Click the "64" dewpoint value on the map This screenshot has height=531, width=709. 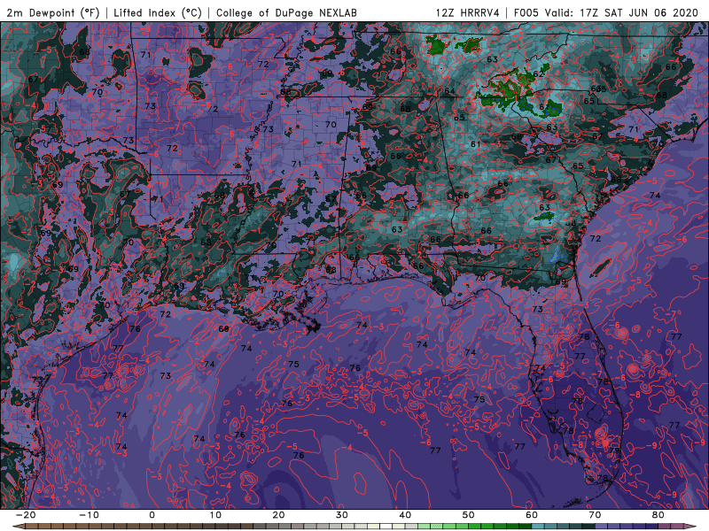(449, 91)
